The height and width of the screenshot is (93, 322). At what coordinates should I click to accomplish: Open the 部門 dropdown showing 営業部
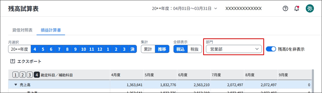[x=234, y=49]
